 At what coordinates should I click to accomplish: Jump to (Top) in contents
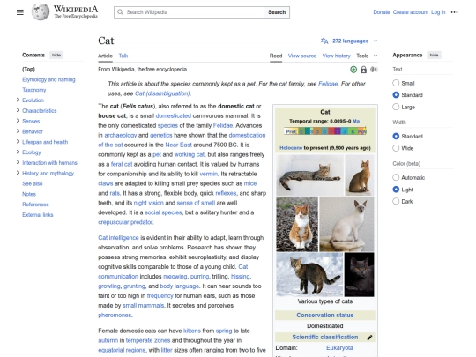(x=28, y=70)
